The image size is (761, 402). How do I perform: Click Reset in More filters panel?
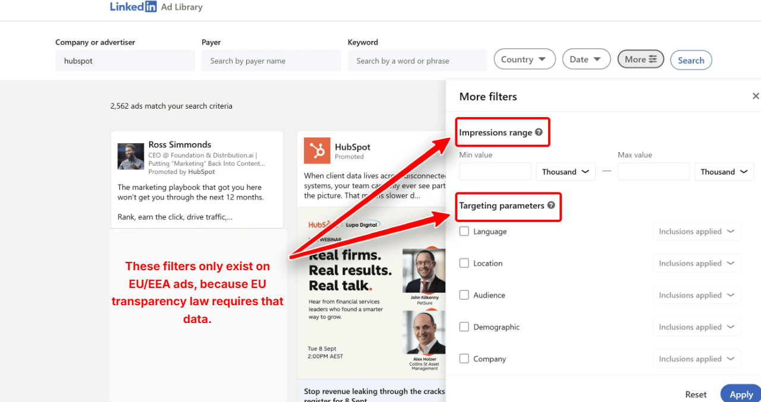point(696,394)
